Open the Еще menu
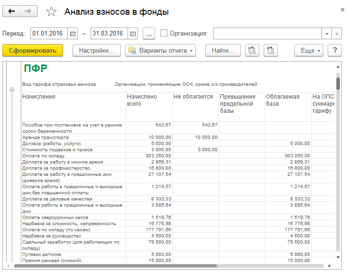 [x=308, y=50]
